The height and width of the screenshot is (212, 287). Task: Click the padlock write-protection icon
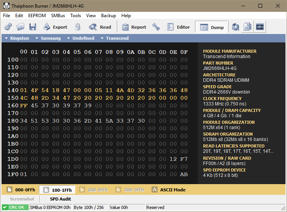77,27
